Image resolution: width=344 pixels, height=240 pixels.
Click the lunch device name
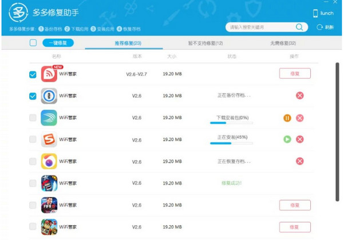tap(327, 13)
